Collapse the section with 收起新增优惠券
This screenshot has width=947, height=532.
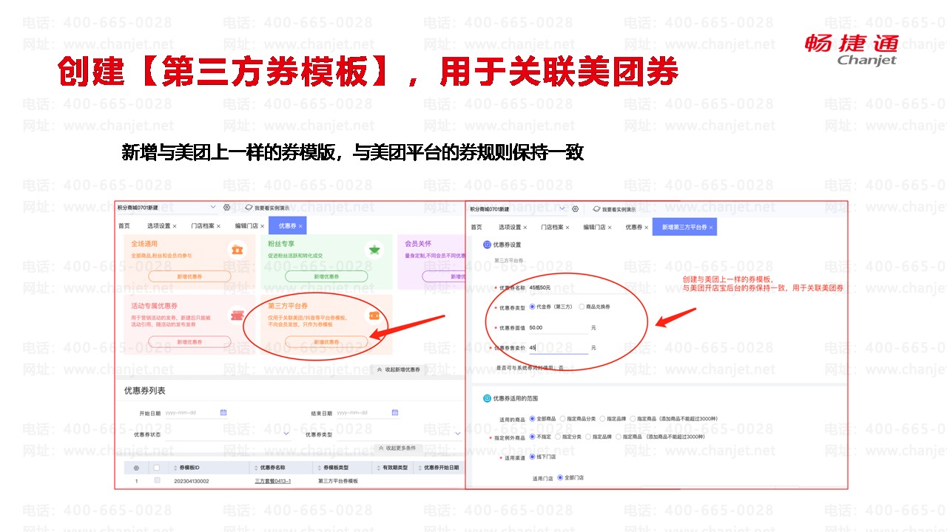[398, 369]
